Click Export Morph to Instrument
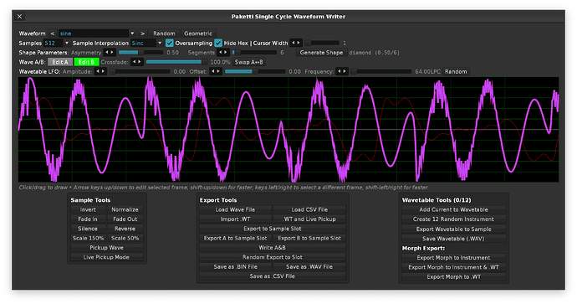 (x=453, y=258)
